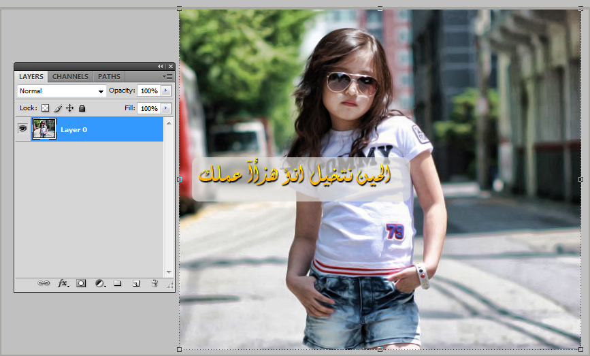Create a new layer group folder
This screenshot has width=590, height=356.
pyautogui.click(x=117, y=283)
